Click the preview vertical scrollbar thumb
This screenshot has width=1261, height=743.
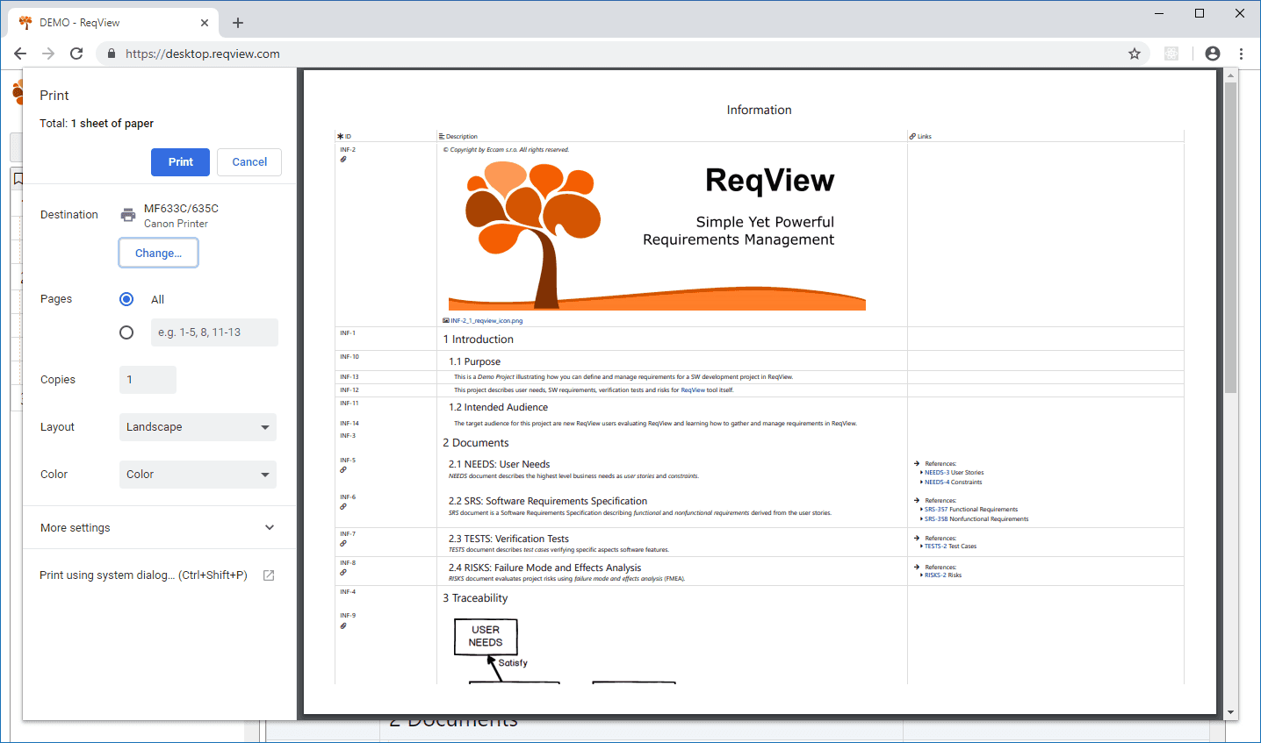coord(1230,237)
